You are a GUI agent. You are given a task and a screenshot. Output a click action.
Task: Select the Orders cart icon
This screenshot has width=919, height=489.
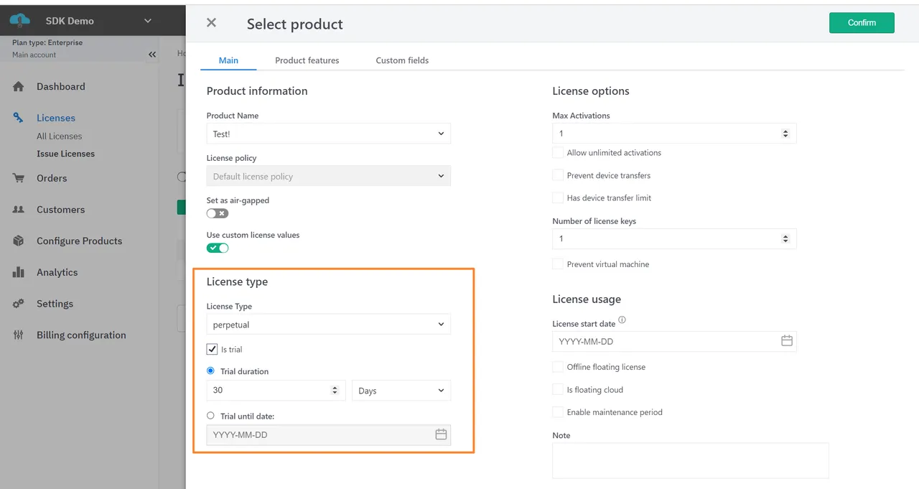[x=18, y=178]
